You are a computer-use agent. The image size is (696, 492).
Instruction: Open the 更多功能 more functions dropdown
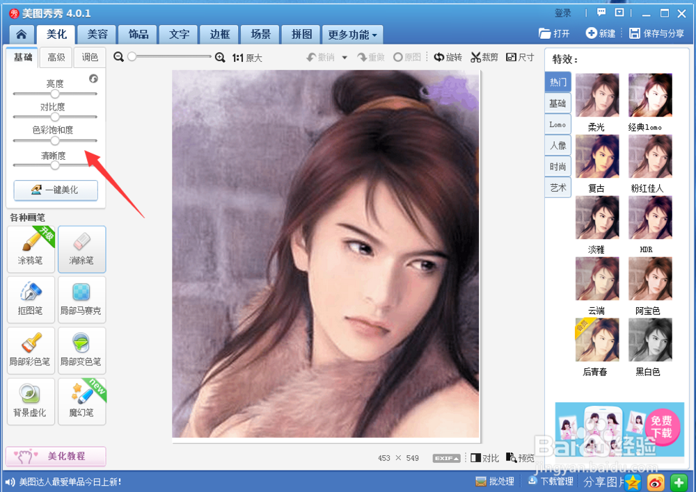pos(352,35)
